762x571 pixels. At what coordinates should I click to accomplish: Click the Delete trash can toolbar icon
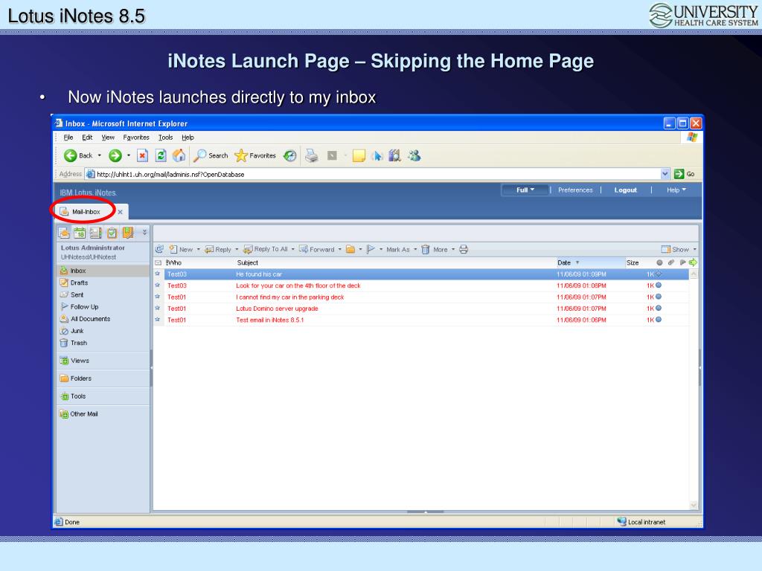pos(425,249)
